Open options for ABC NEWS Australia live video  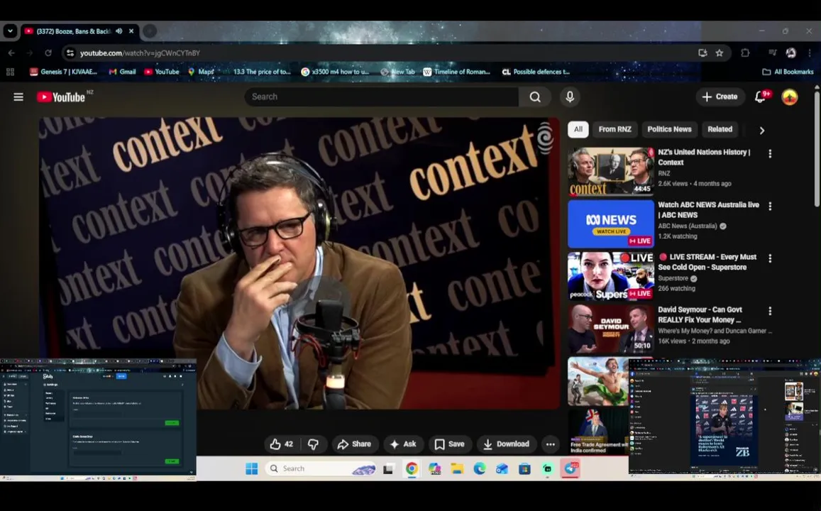click(x=770, y=207)
